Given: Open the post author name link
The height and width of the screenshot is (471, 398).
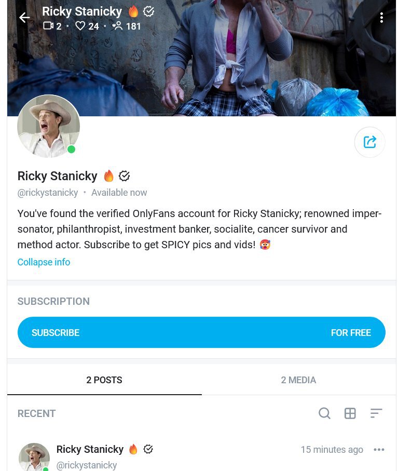Looking at the screenshot, I should 90,449.
